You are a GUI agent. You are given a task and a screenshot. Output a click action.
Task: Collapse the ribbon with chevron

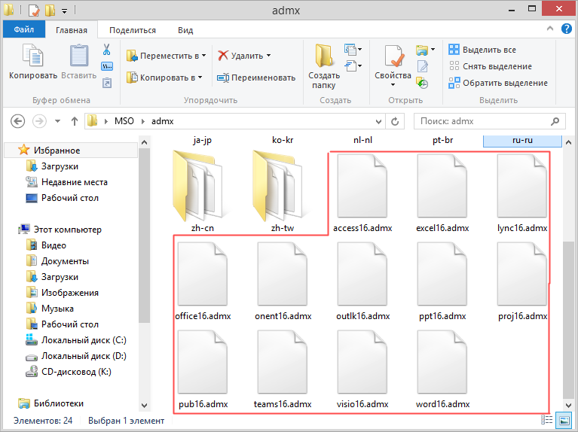(x=550, y=29)
